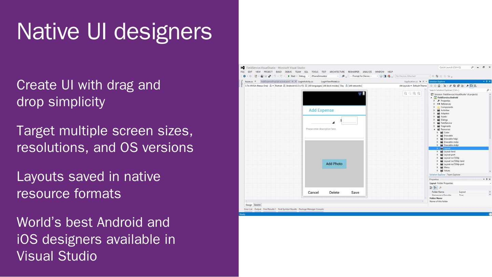
Task: Open the TOOLS menu
Action: click(315, 72)
